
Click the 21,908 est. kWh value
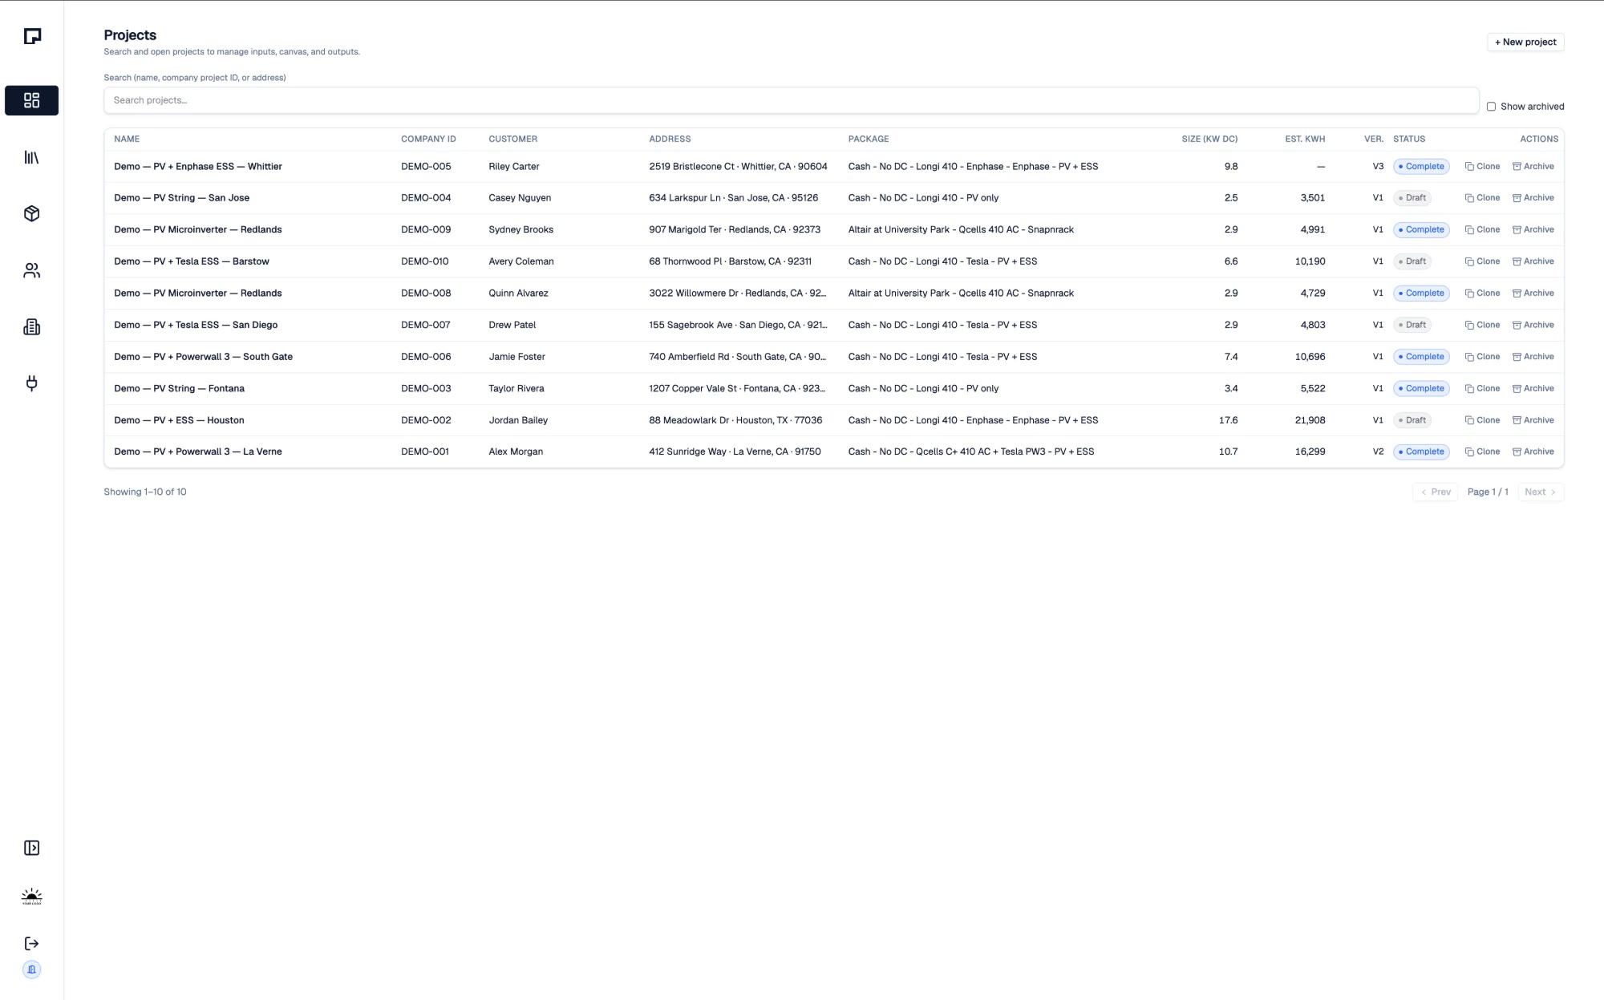tap(1310, 420)
